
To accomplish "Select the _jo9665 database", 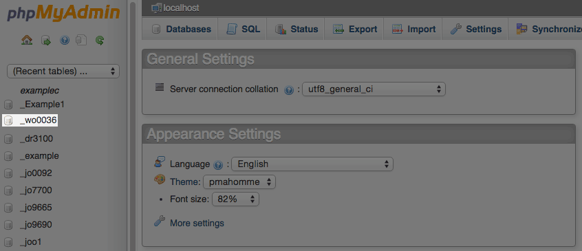I will 36,208.
